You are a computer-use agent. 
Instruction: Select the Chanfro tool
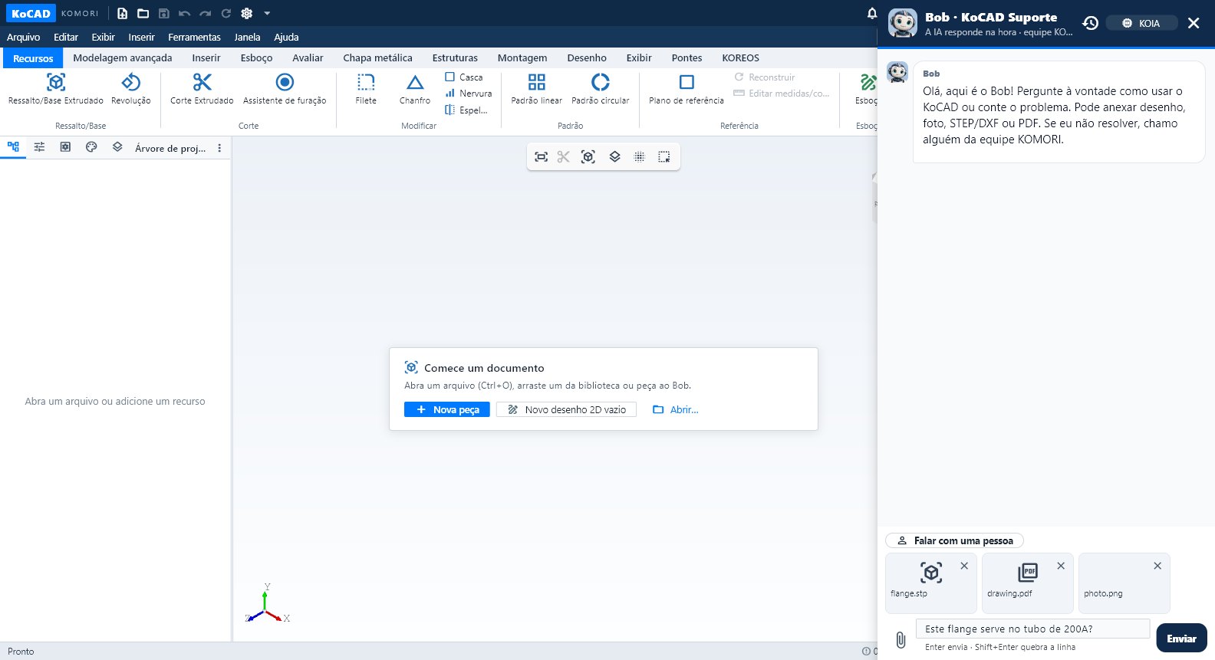click(415, 89)
